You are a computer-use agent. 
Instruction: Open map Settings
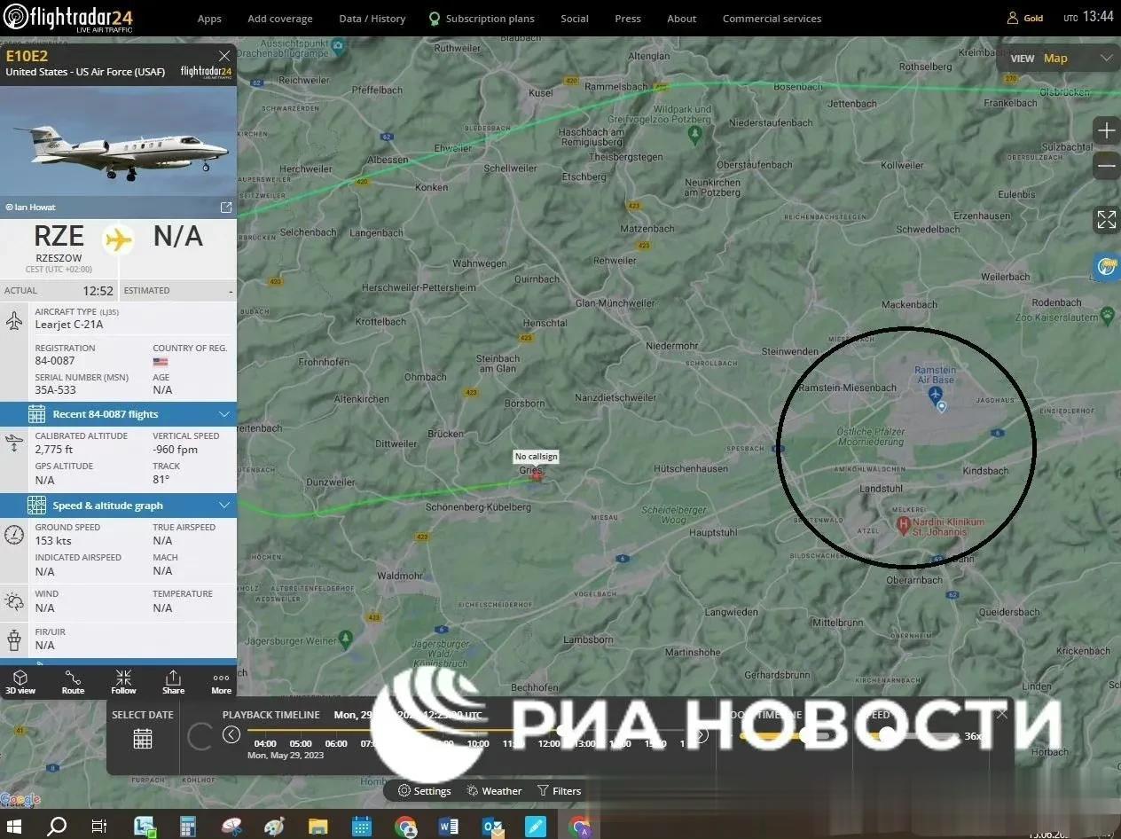[x=424, y=791]
